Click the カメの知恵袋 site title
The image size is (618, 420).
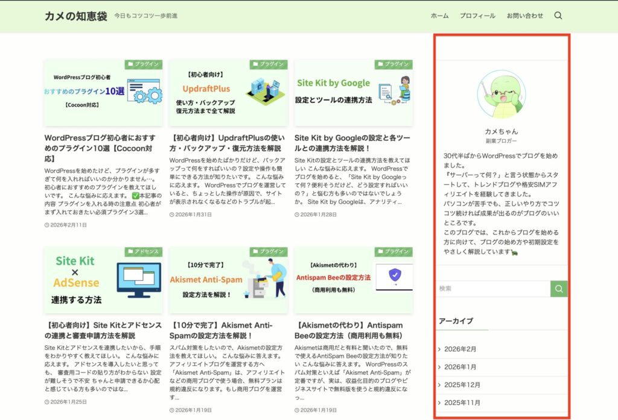pos(75,16)
